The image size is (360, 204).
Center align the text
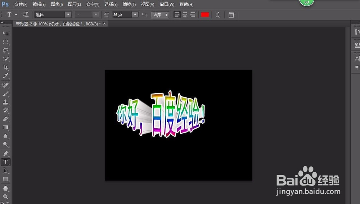tap(185, 15)
